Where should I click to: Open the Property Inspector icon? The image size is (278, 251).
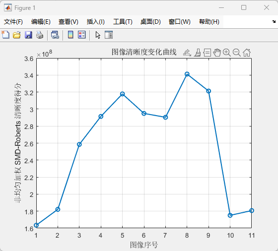tap(109, 35)
